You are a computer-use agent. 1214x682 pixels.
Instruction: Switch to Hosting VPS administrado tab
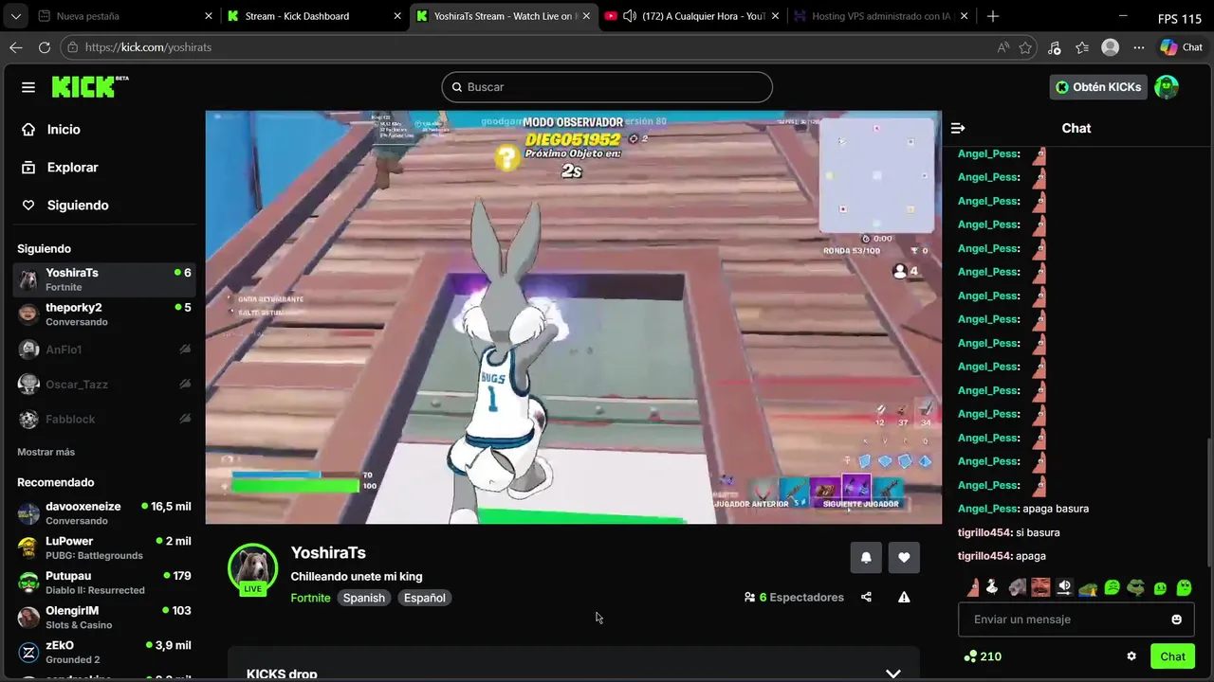(x=882, y=16)
